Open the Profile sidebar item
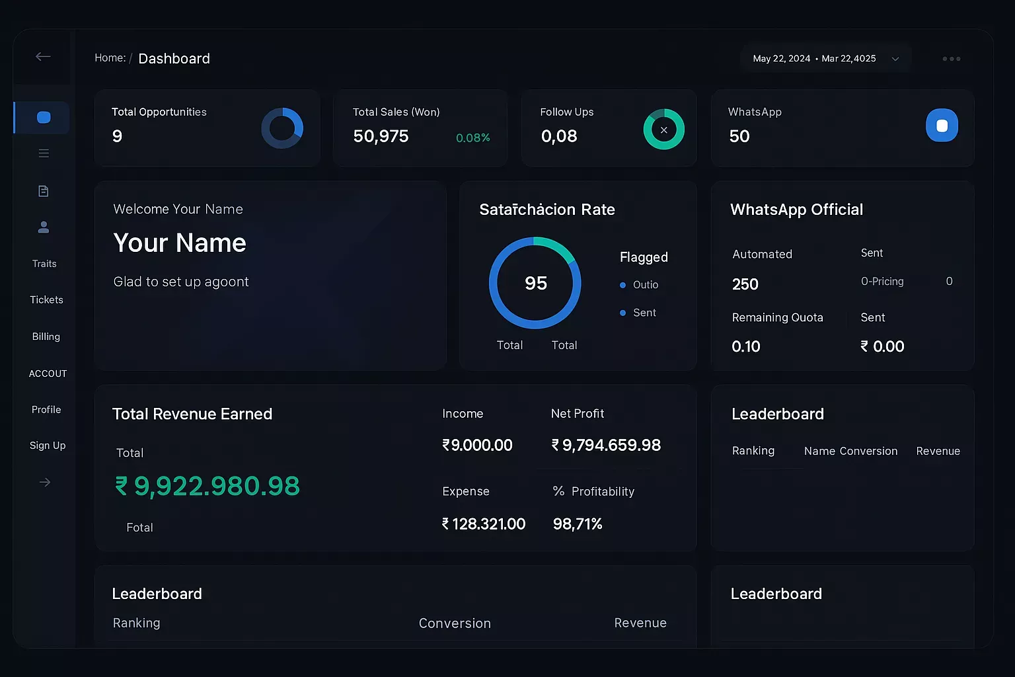This screenshot has width=1015, height=677. 46,410
